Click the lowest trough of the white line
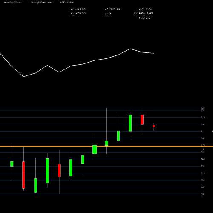 point(23,77)
